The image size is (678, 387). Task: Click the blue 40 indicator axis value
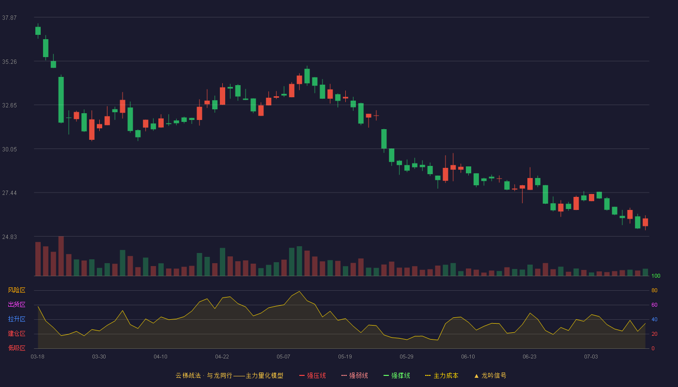[x=654, y=319]
